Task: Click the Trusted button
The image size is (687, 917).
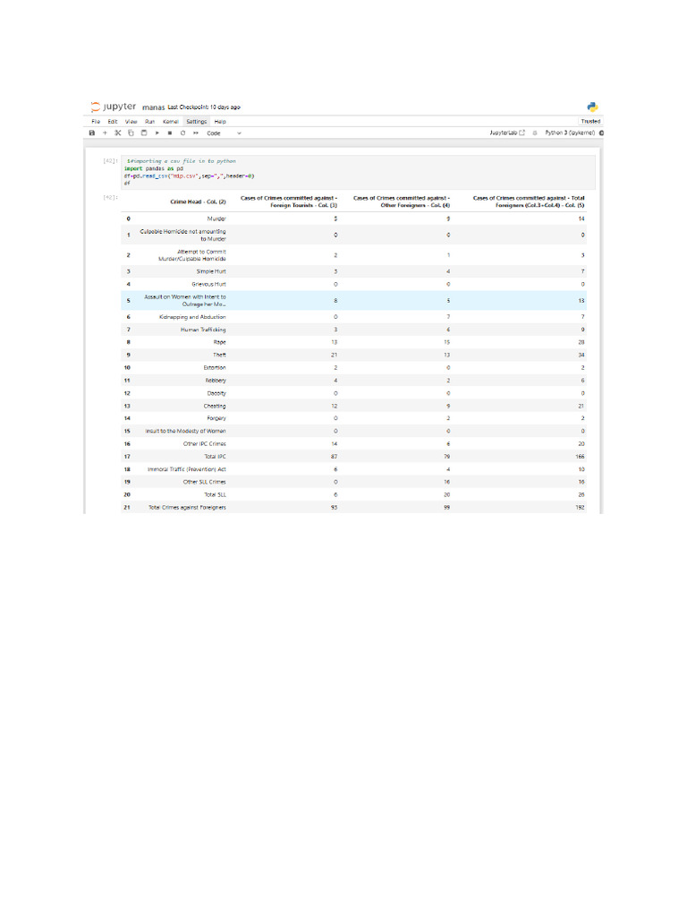Action: coord(590,121)
